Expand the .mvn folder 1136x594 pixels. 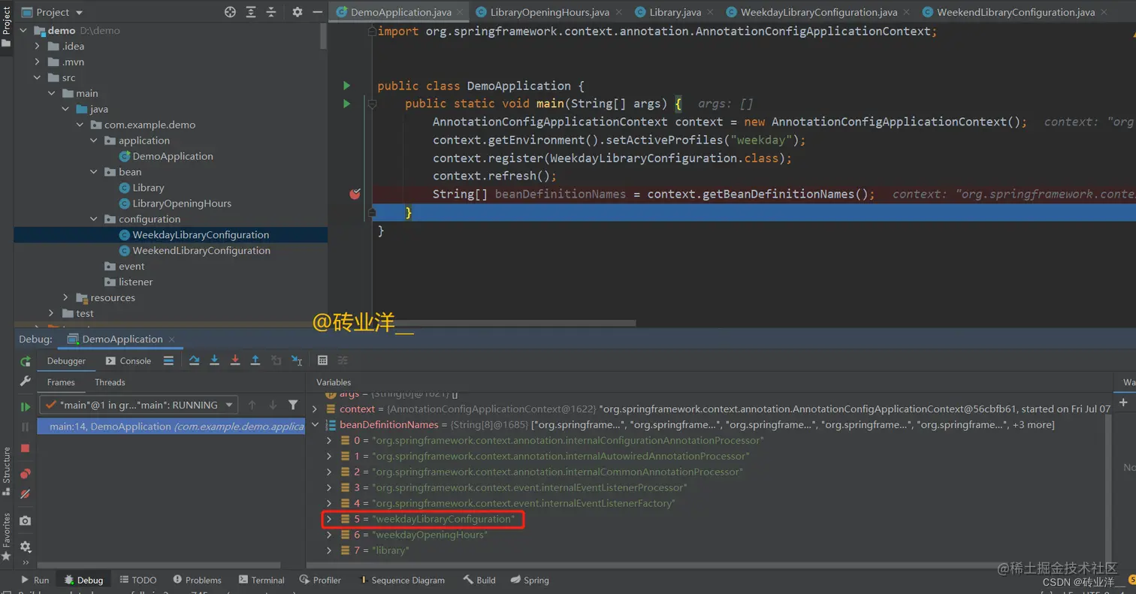coord(37,62)
